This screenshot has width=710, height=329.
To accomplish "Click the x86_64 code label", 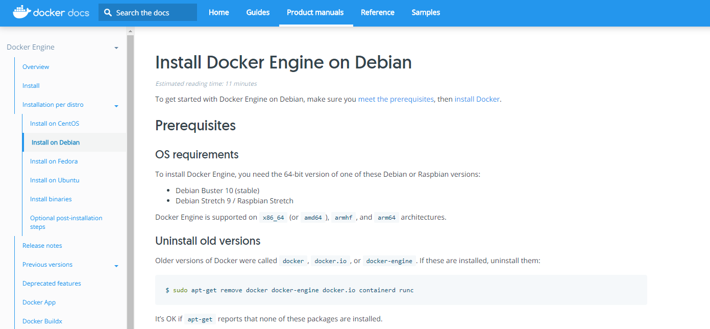I will 273,217.
